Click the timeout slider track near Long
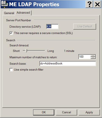This screenshot has height=118, width=102. [x=43, y=50]
